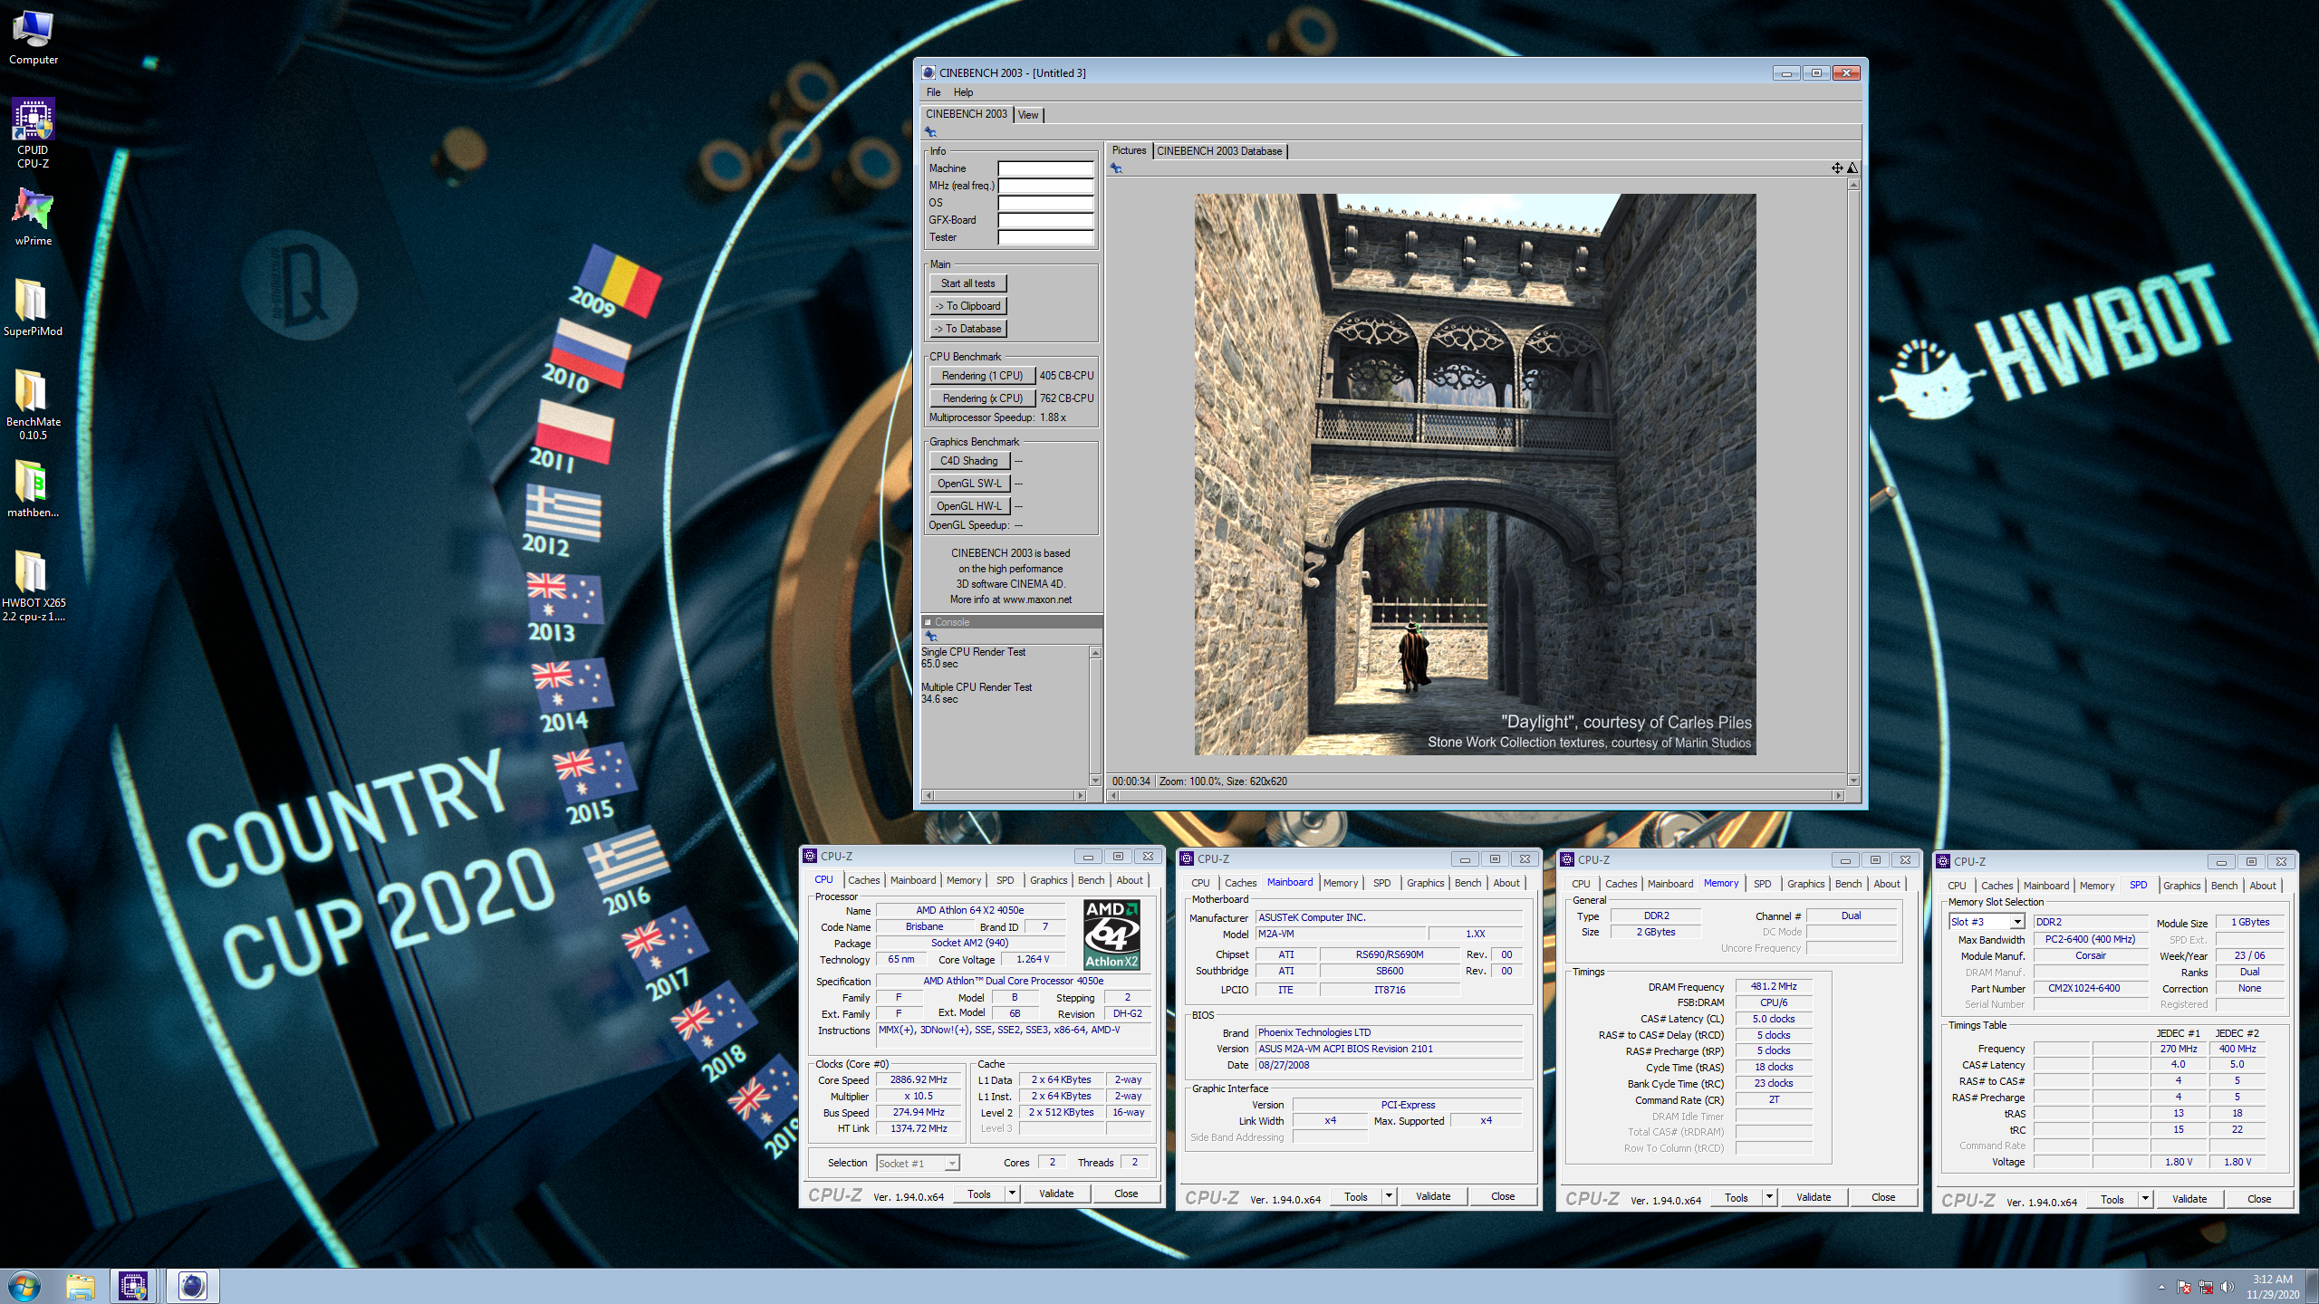Click the To Database button
2319x1304 pixels.
(967, 329)
